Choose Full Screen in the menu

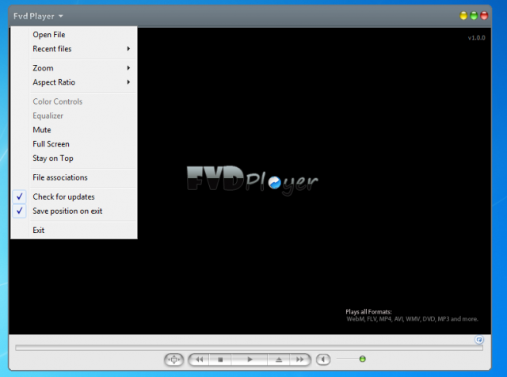click(x=74, y=144)
